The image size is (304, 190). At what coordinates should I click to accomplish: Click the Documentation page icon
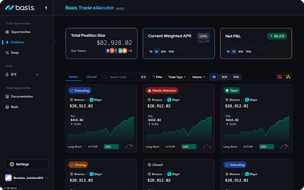click(x=7, y=97)
